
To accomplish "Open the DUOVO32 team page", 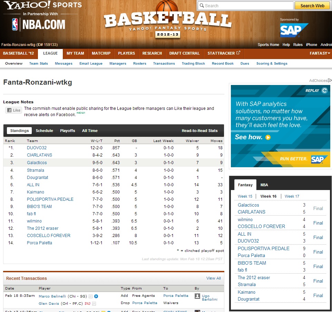I will (x=37, y=148).
